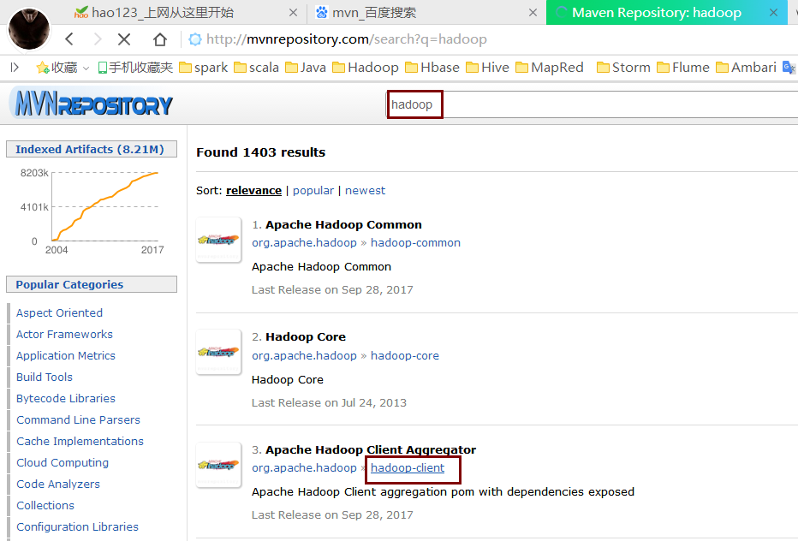Open the Cache Implementations category

(80, 441)
